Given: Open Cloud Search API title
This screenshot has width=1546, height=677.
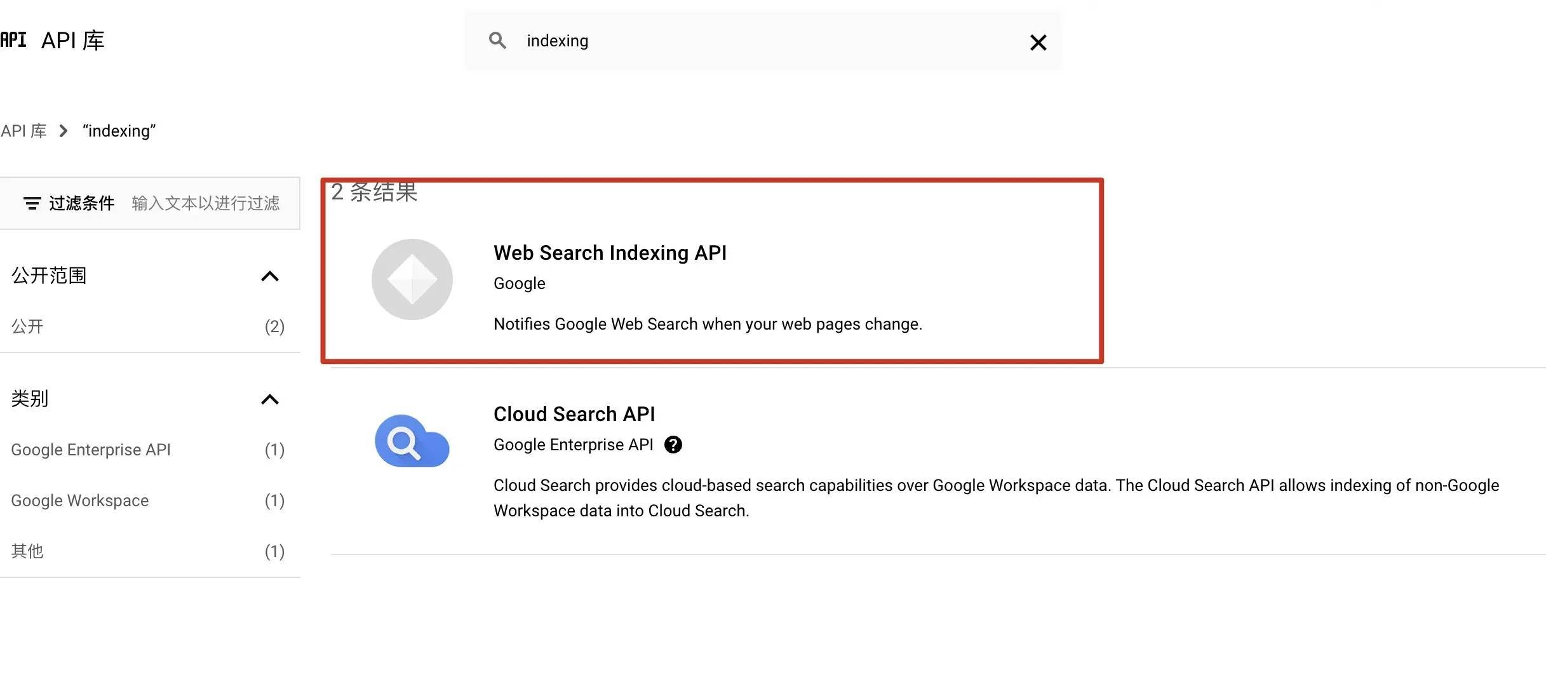Looking at the screenshot, I should pyautogui.click(x=574, y=414).
